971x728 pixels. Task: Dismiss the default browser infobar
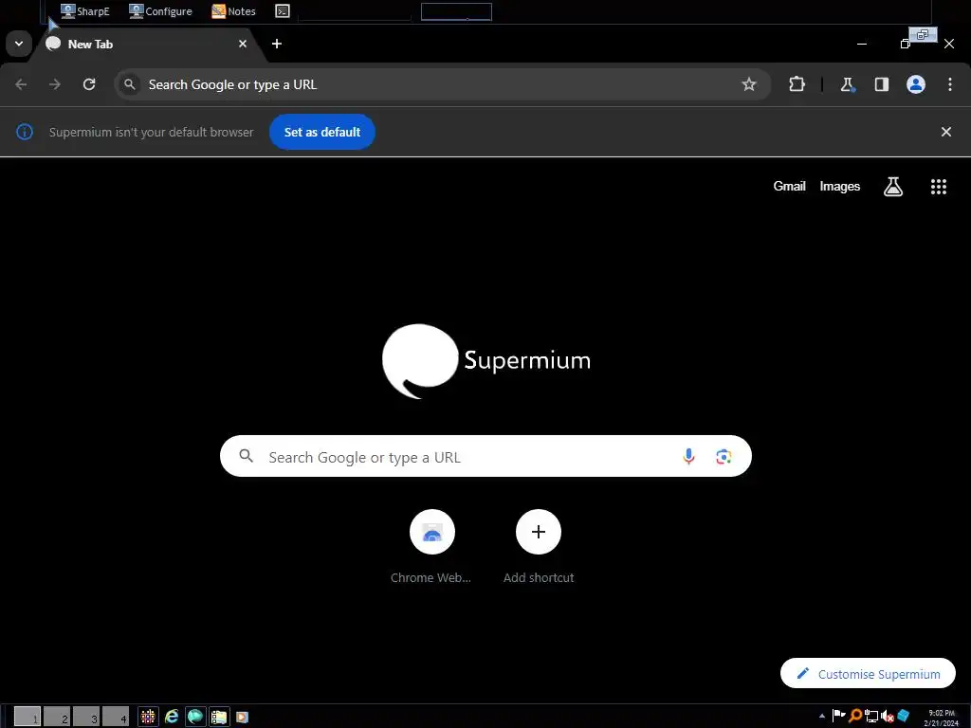945,132
